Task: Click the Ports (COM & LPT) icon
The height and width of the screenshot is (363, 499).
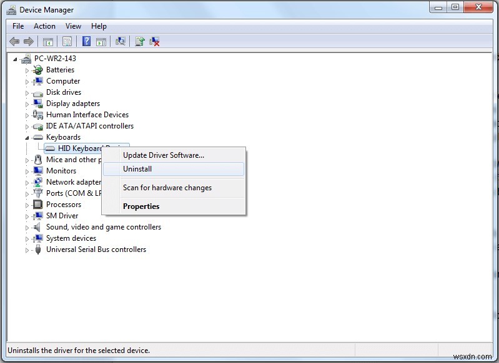Action: pos(38,193)
